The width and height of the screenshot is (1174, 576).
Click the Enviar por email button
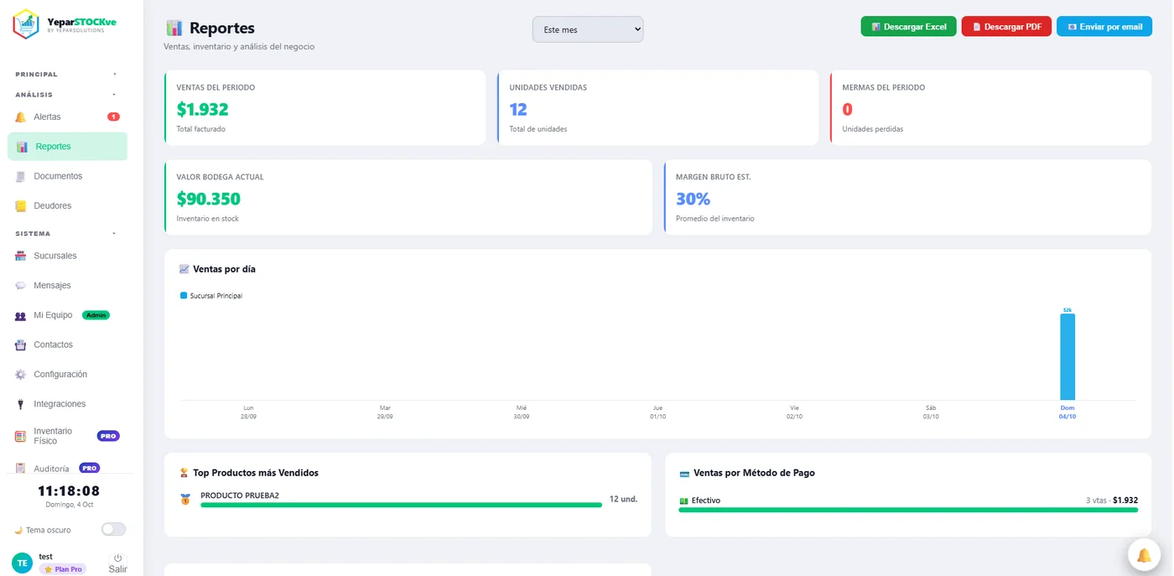1104,27
